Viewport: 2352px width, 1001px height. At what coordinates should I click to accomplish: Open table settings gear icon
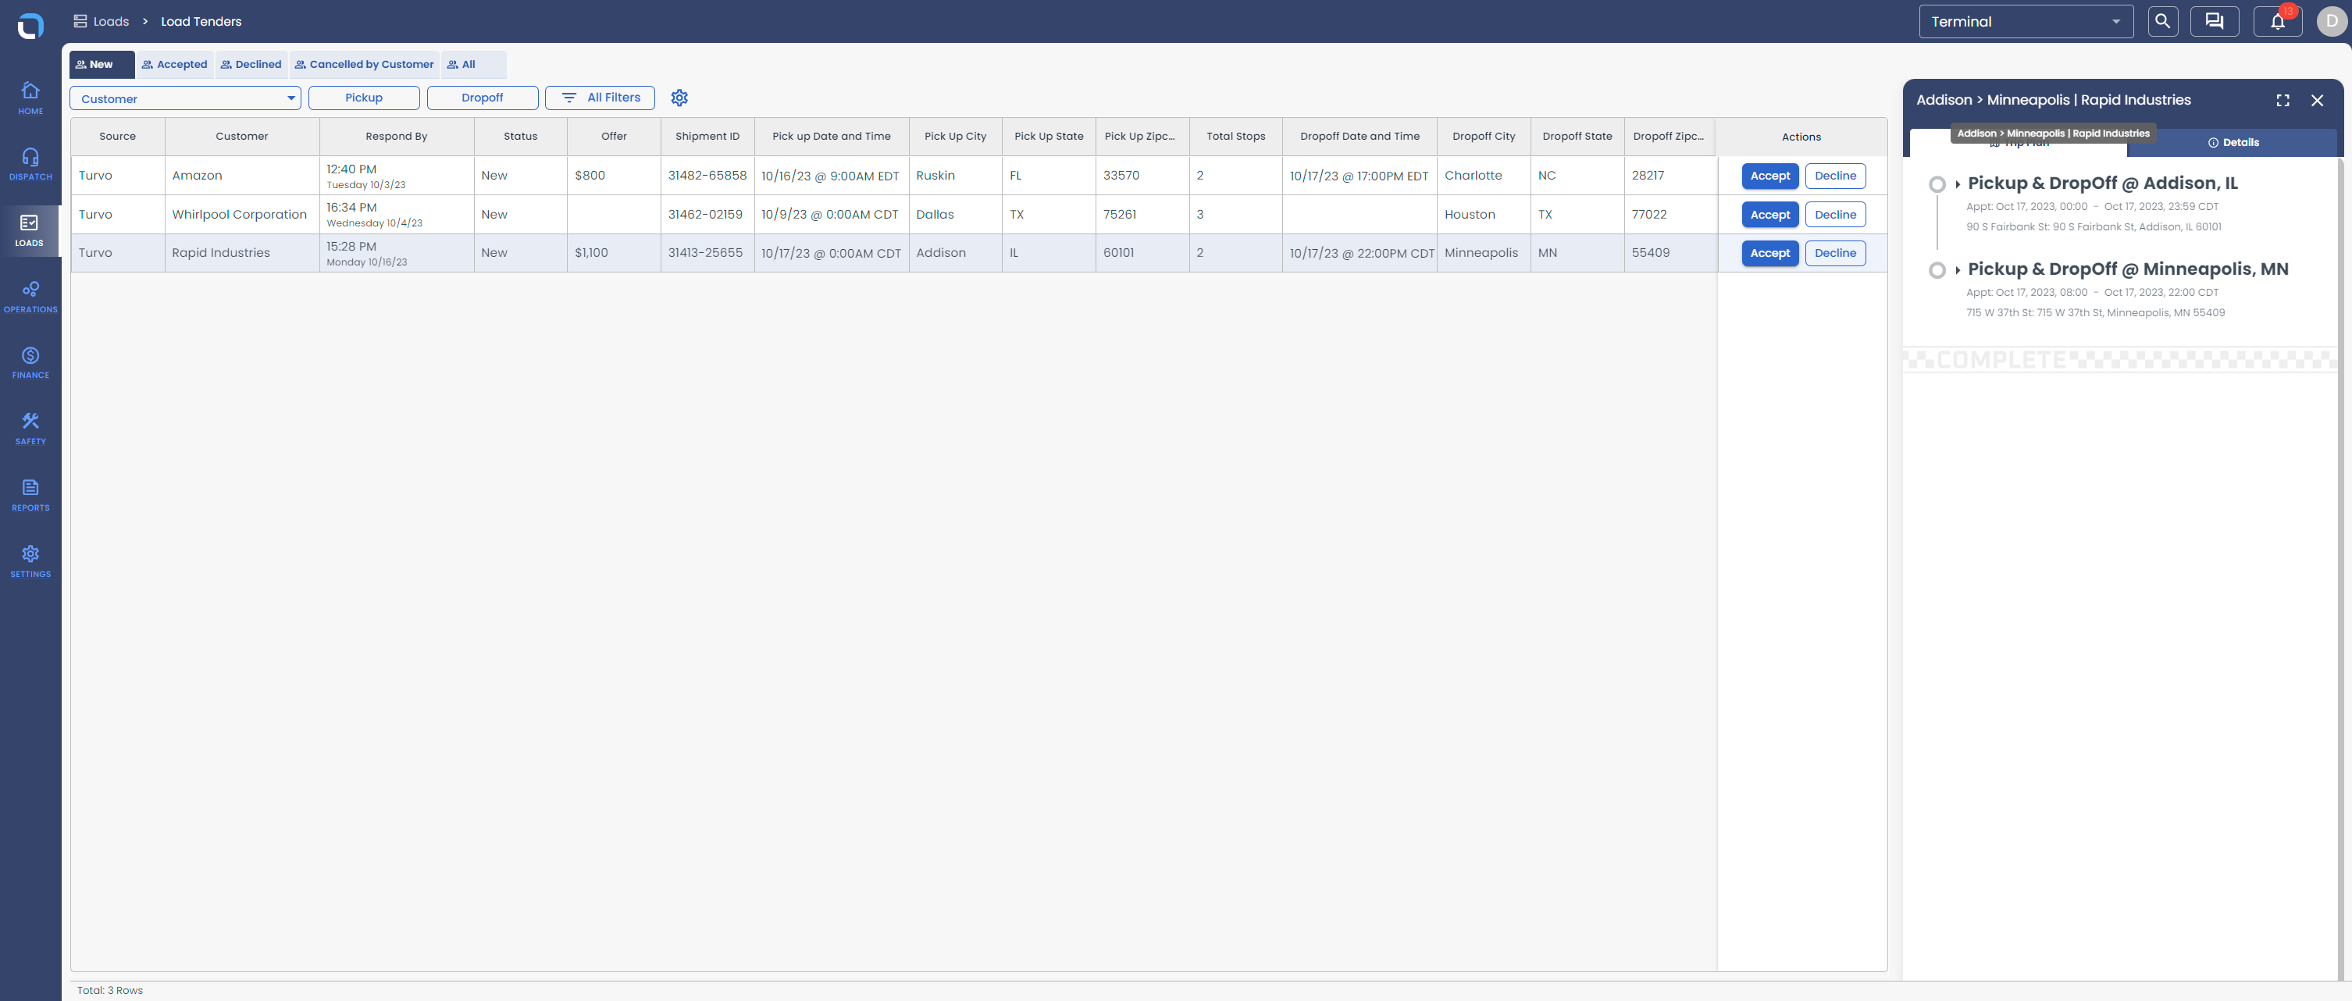(679, 98)
